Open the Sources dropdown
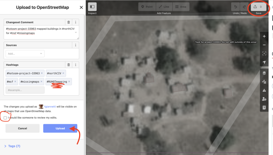 tap(25, 54)
